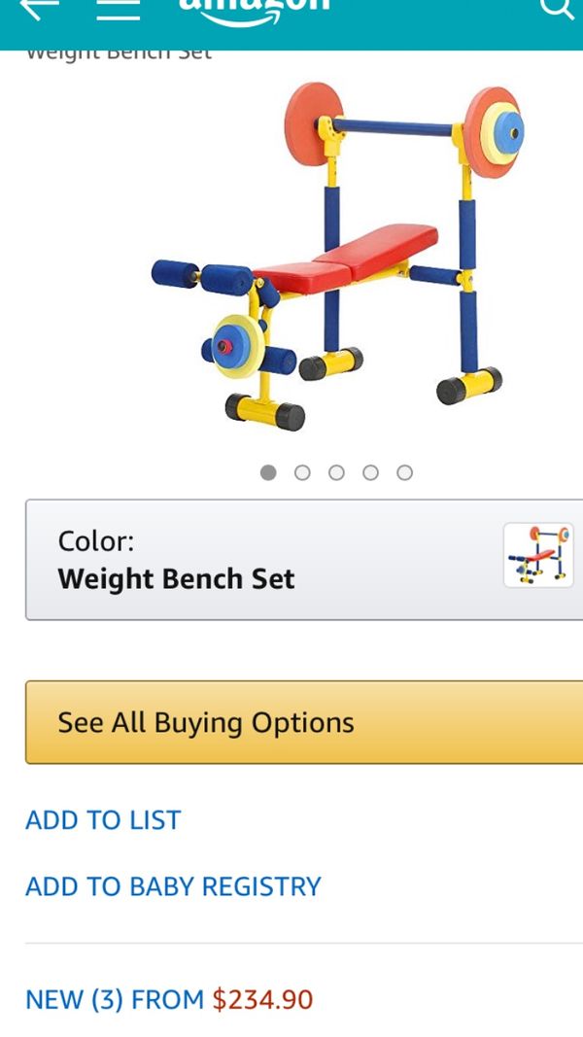This screenshot has height=1037, width=583.
Task: Tap the Amazon logo
Action: click(x=254, y=10)
